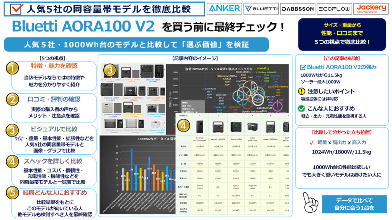Click the Bluetti AORA100 V2 headline text
The height and width of the screenshot is (220, 392).
(83, 26)
